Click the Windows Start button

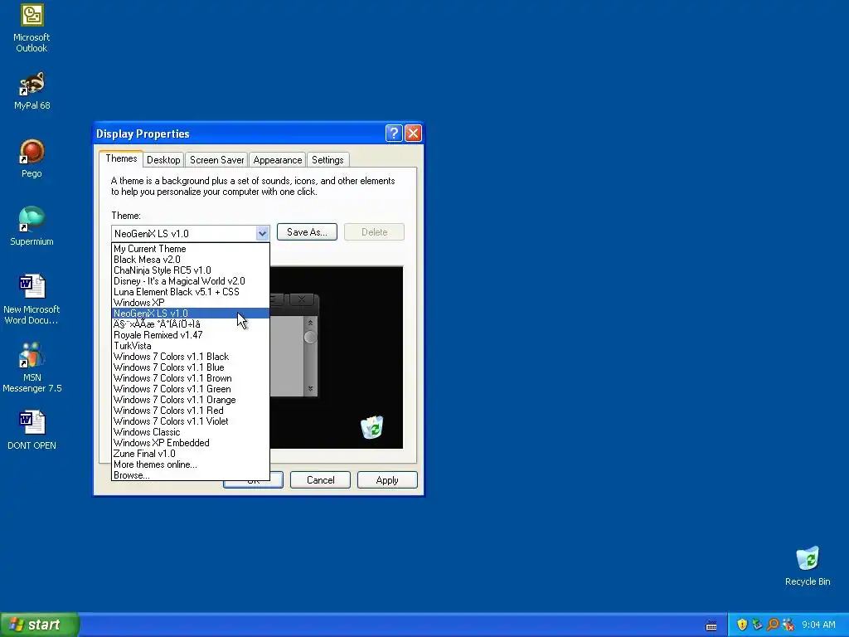tap(39, 625)
